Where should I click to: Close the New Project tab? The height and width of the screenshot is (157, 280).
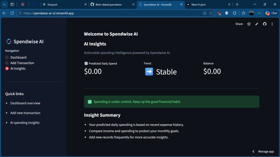(229, 5)
